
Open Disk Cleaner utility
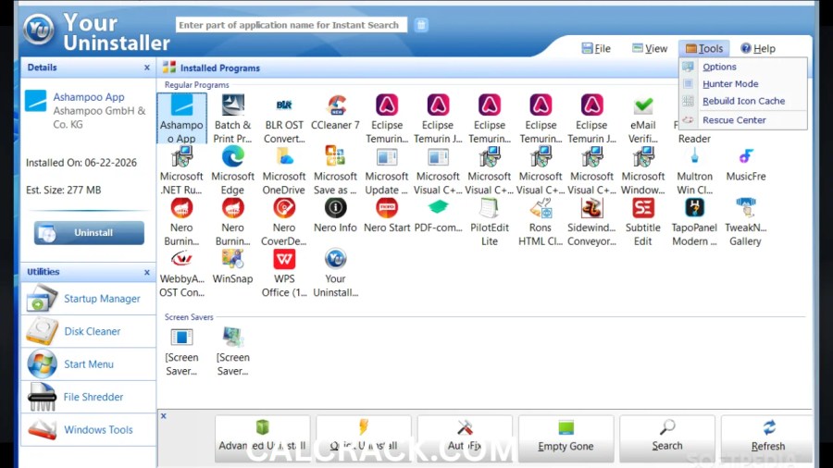(x=88, y=332)
